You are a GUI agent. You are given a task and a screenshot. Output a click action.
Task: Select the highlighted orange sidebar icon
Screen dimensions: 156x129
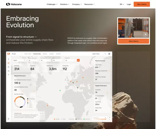(x=9, y=63)
